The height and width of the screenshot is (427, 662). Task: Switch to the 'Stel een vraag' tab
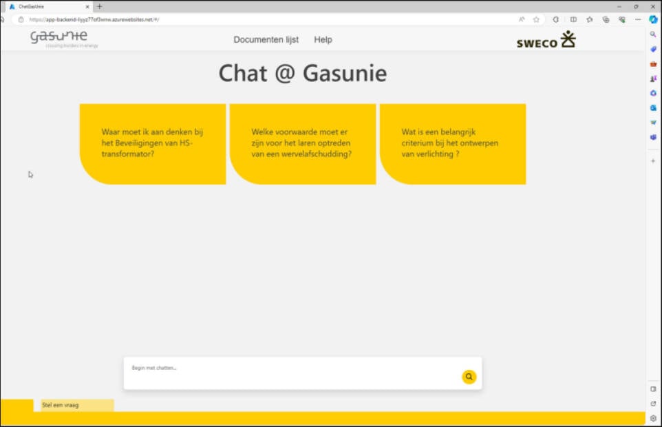(x=77, y=405)
